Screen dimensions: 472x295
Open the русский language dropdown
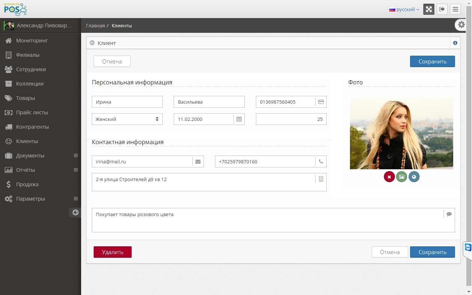pos(404,10)
